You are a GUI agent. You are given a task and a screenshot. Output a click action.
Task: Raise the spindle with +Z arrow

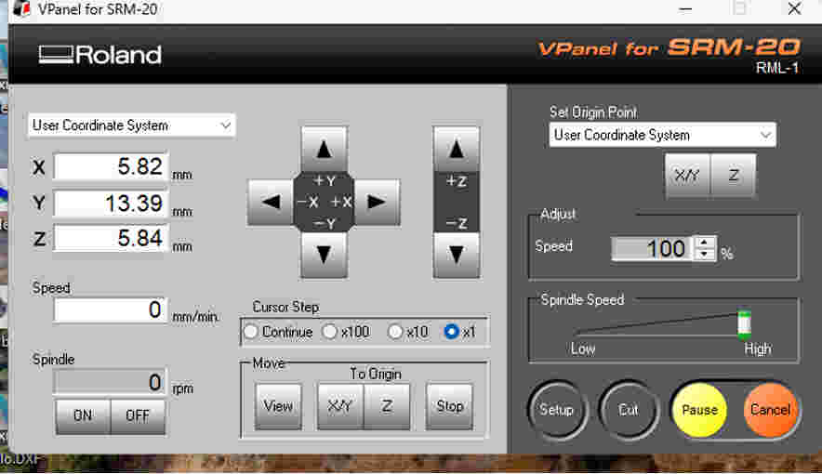[x=456, y=150]
